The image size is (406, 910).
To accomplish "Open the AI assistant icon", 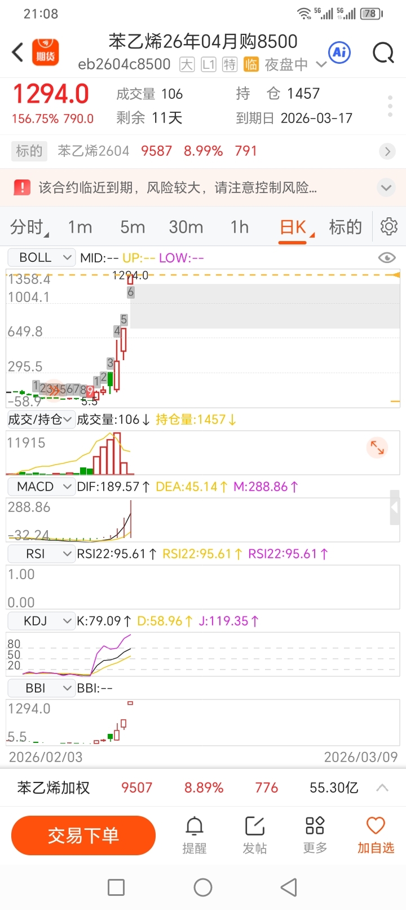I will [339, 53].
